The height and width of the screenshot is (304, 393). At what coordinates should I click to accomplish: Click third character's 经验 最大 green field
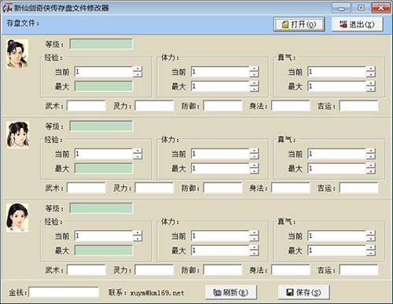(x=104, y=250)
